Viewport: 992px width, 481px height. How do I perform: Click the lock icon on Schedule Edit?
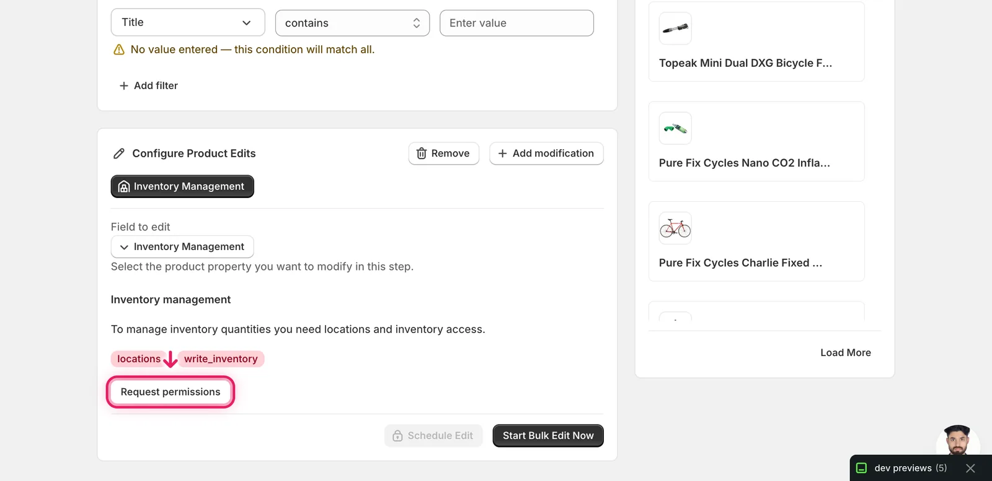397,436
